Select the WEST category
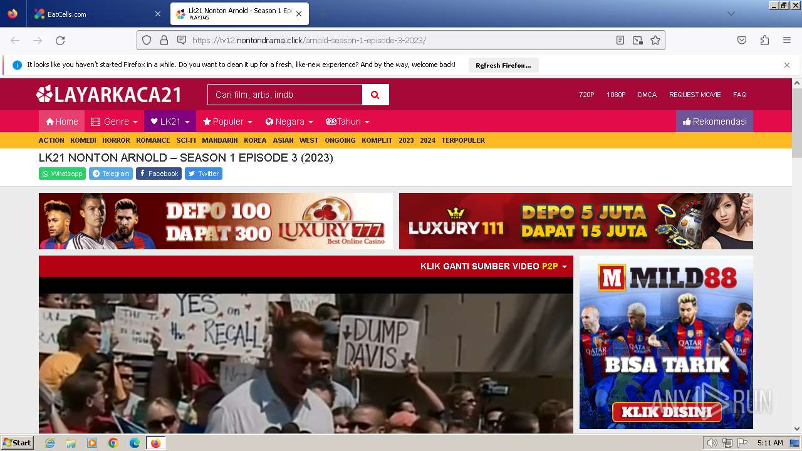The width and height of the screenshot is (802, 451). coord(309,140)
